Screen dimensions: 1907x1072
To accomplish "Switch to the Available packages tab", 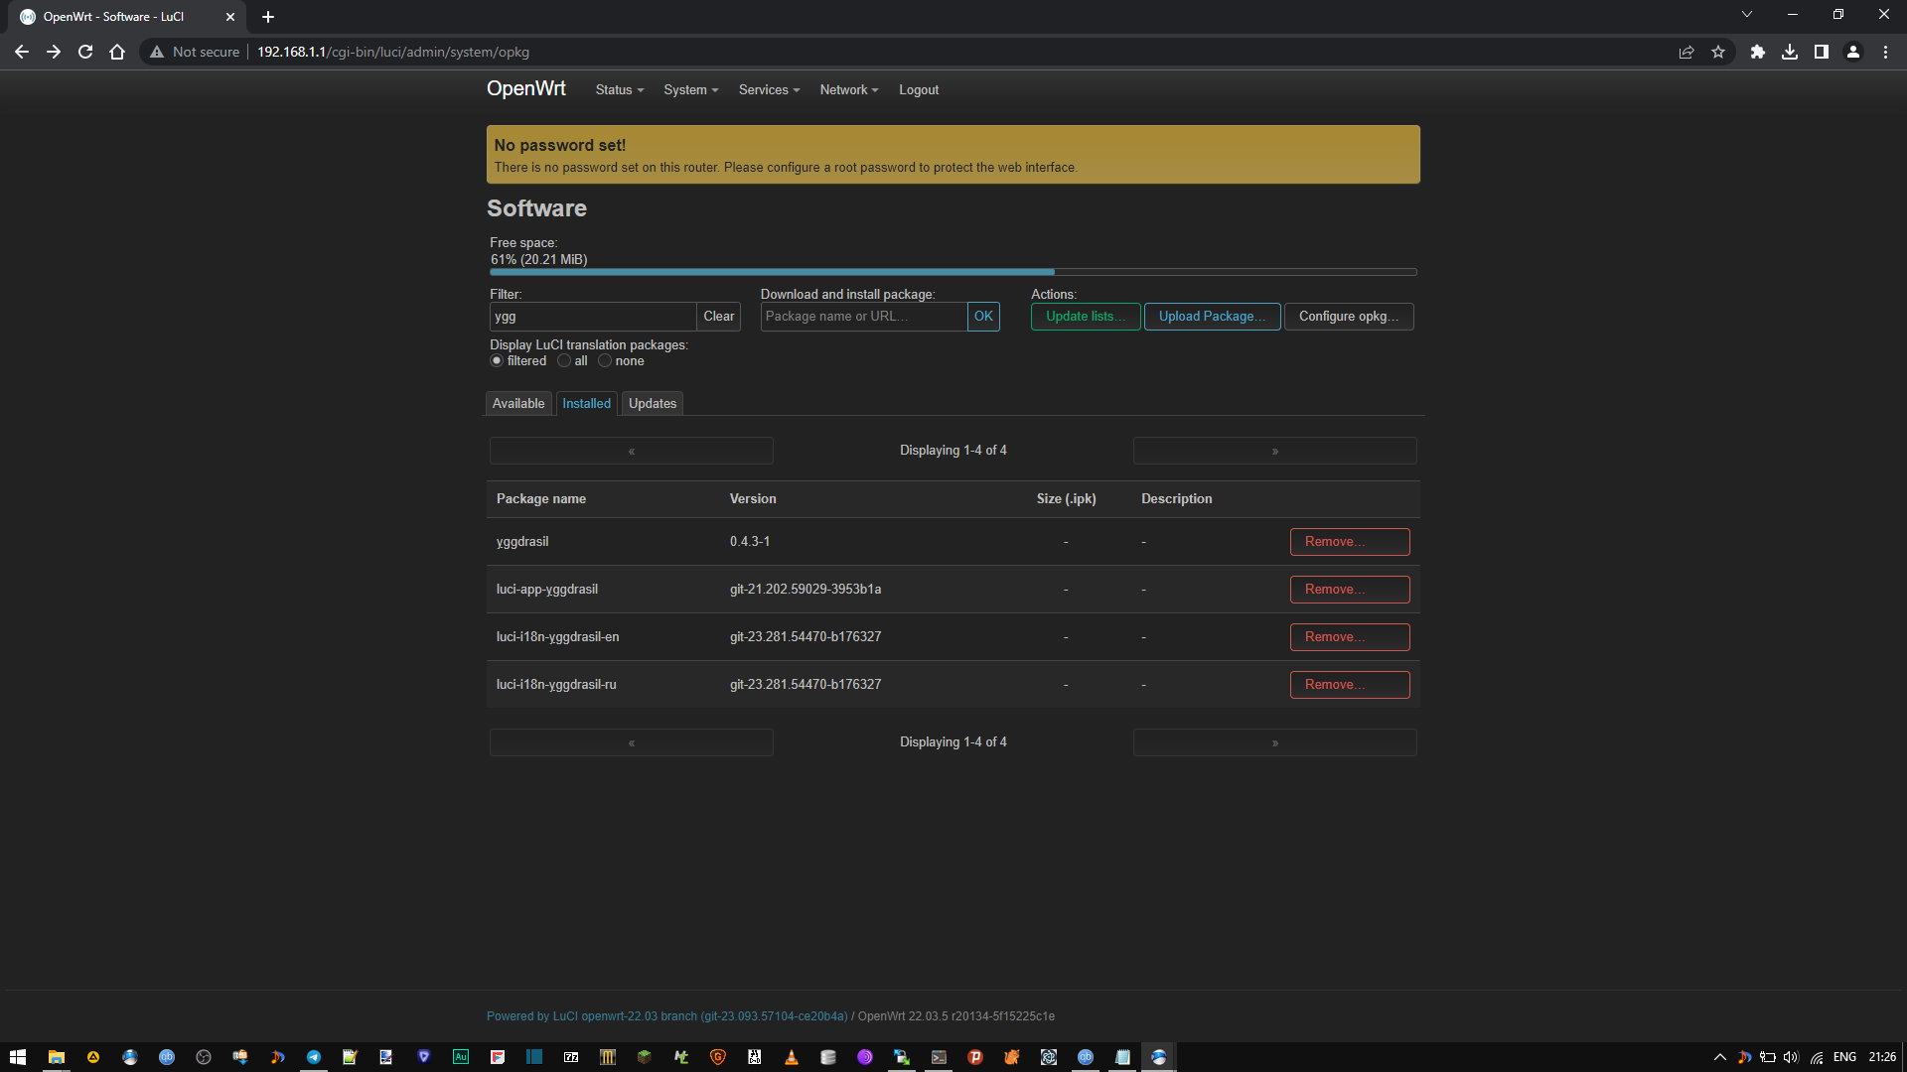I will [517, 403].
